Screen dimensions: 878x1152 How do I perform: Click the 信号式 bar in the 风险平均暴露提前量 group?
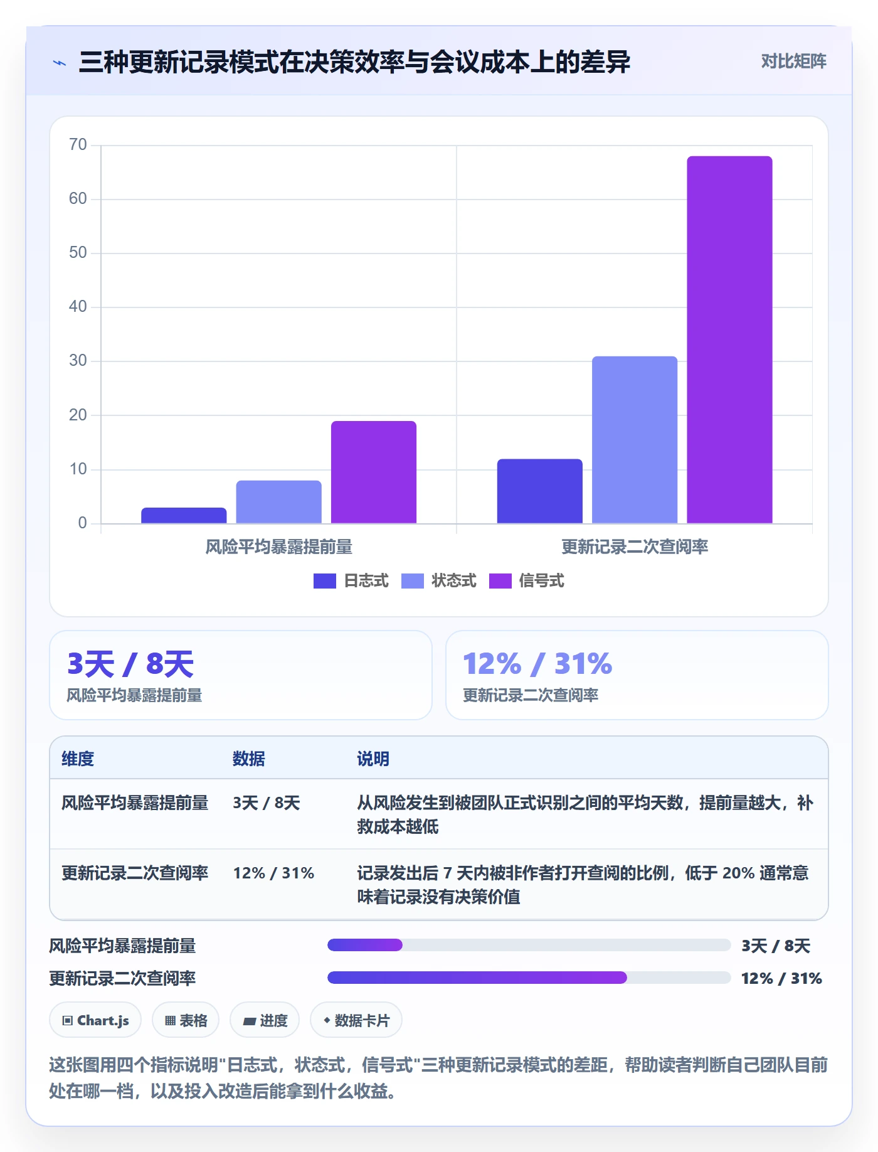click(x=374, y=472)
